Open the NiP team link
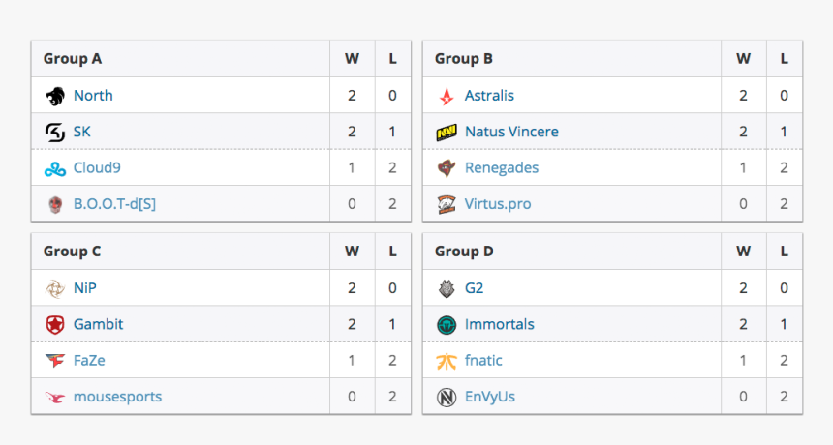This screenshot has width=833, height=445. tap(85, 288)
